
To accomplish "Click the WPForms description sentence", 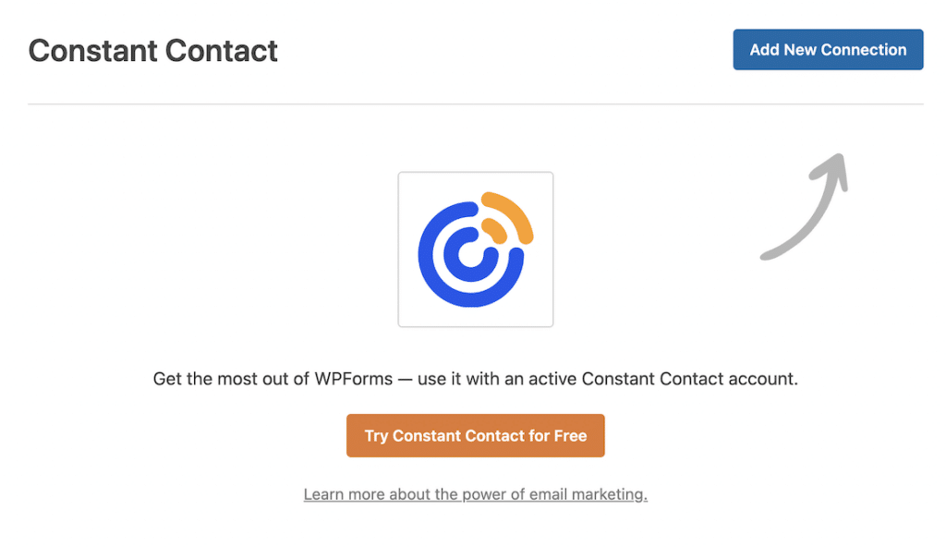I will (x=475, y=378).
